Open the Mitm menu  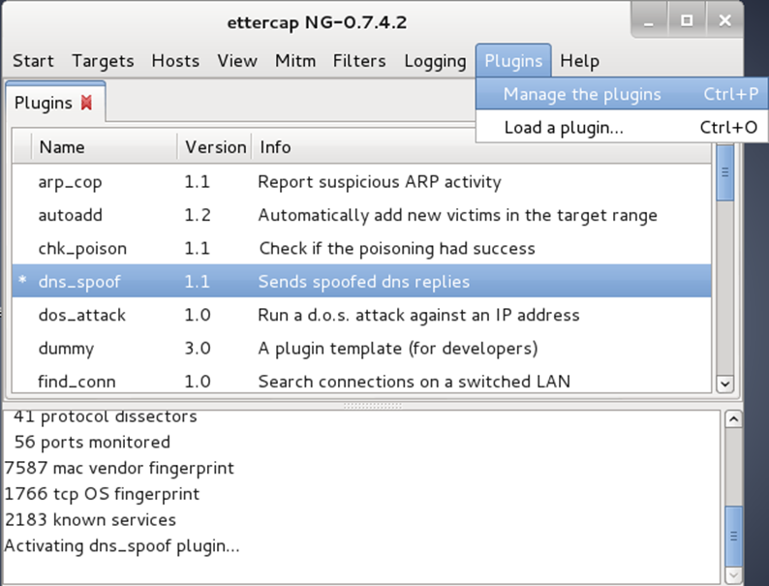coord(295,61)
